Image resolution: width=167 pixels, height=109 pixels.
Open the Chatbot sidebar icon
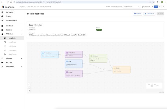[x=2, y=16]
